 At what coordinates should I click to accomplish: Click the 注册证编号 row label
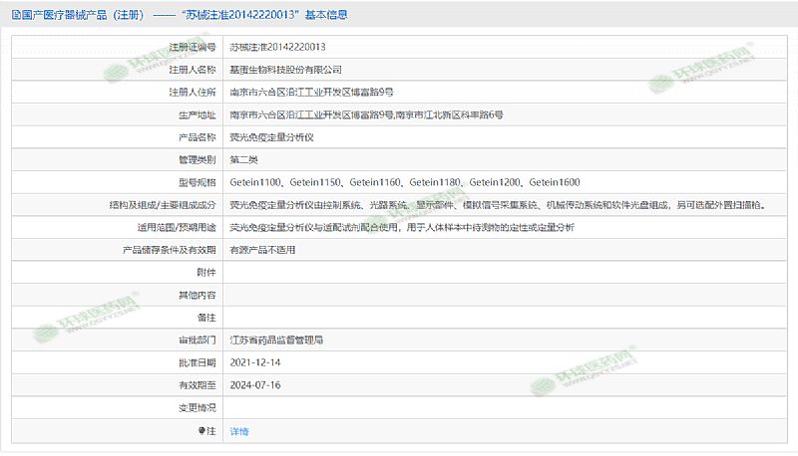coord(192,47)
